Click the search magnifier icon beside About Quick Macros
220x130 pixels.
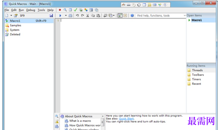click(x=57, y=116)
